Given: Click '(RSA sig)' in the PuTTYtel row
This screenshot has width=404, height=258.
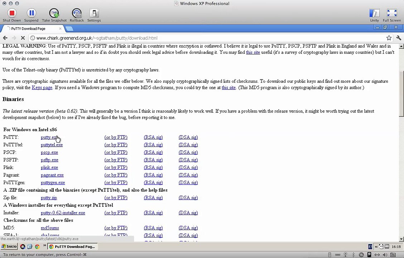Looking at the screenshot, I should [x=153, y=145].
